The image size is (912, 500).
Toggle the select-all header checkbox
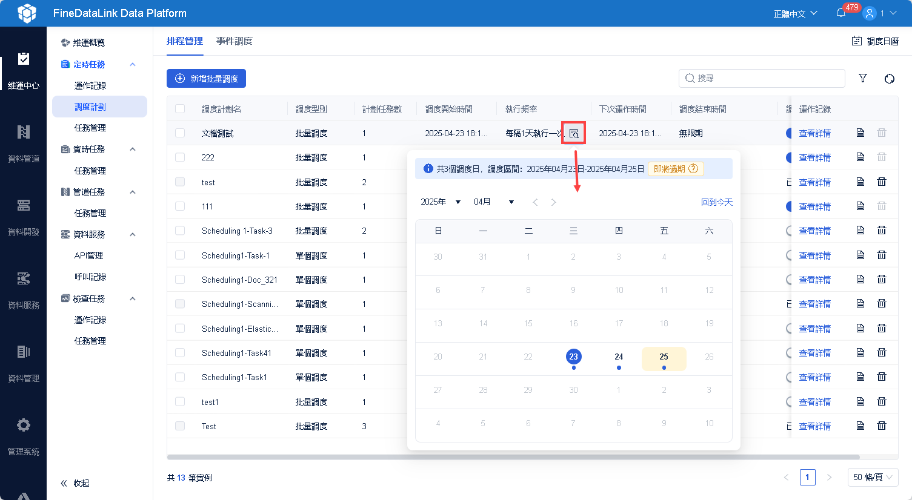click(180, 109)
